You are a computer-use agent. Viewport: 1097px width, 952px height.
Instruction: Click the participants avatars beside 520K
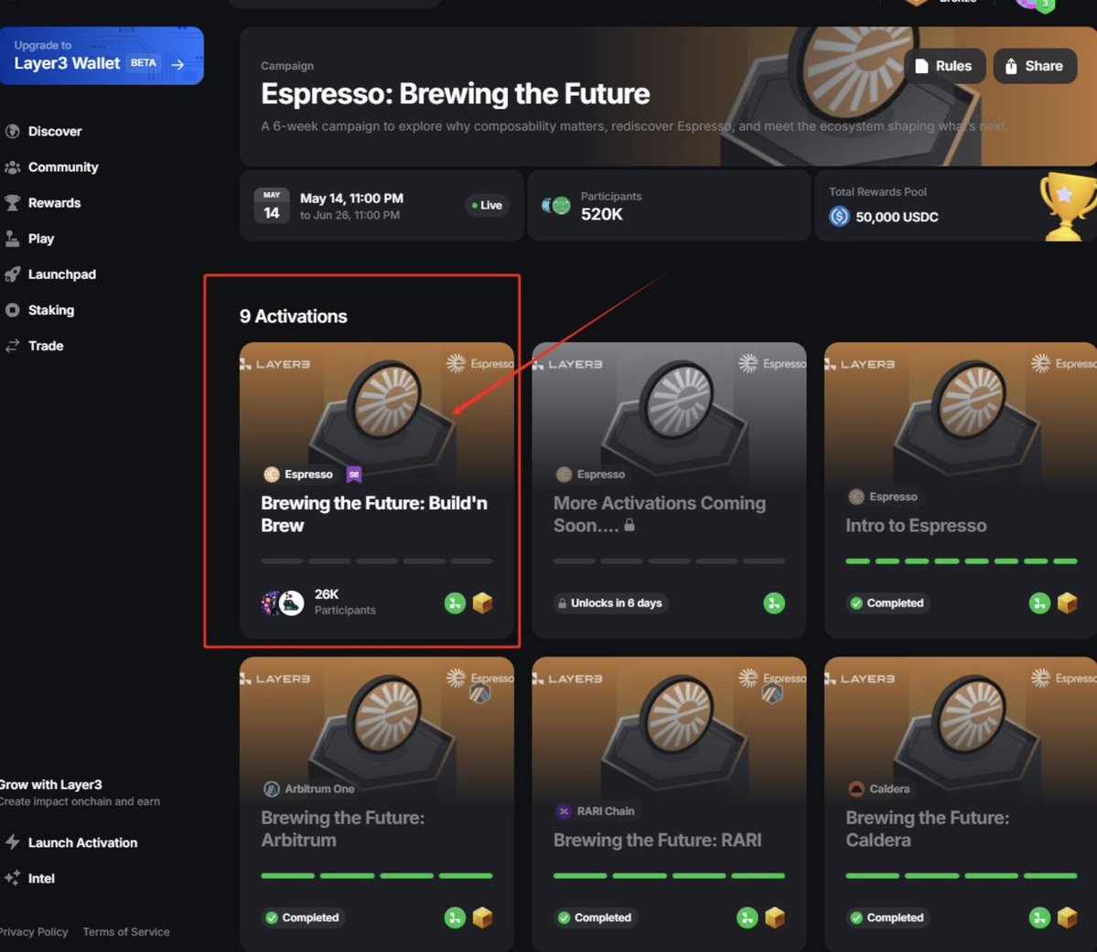tap(556, 206)
